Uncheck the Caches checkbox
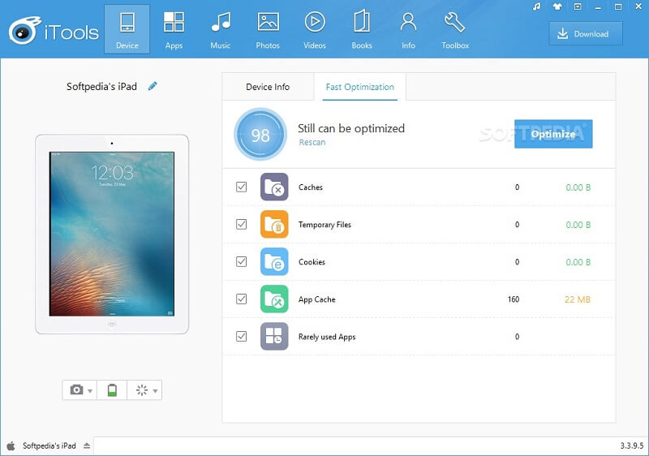 coord(241,187)
